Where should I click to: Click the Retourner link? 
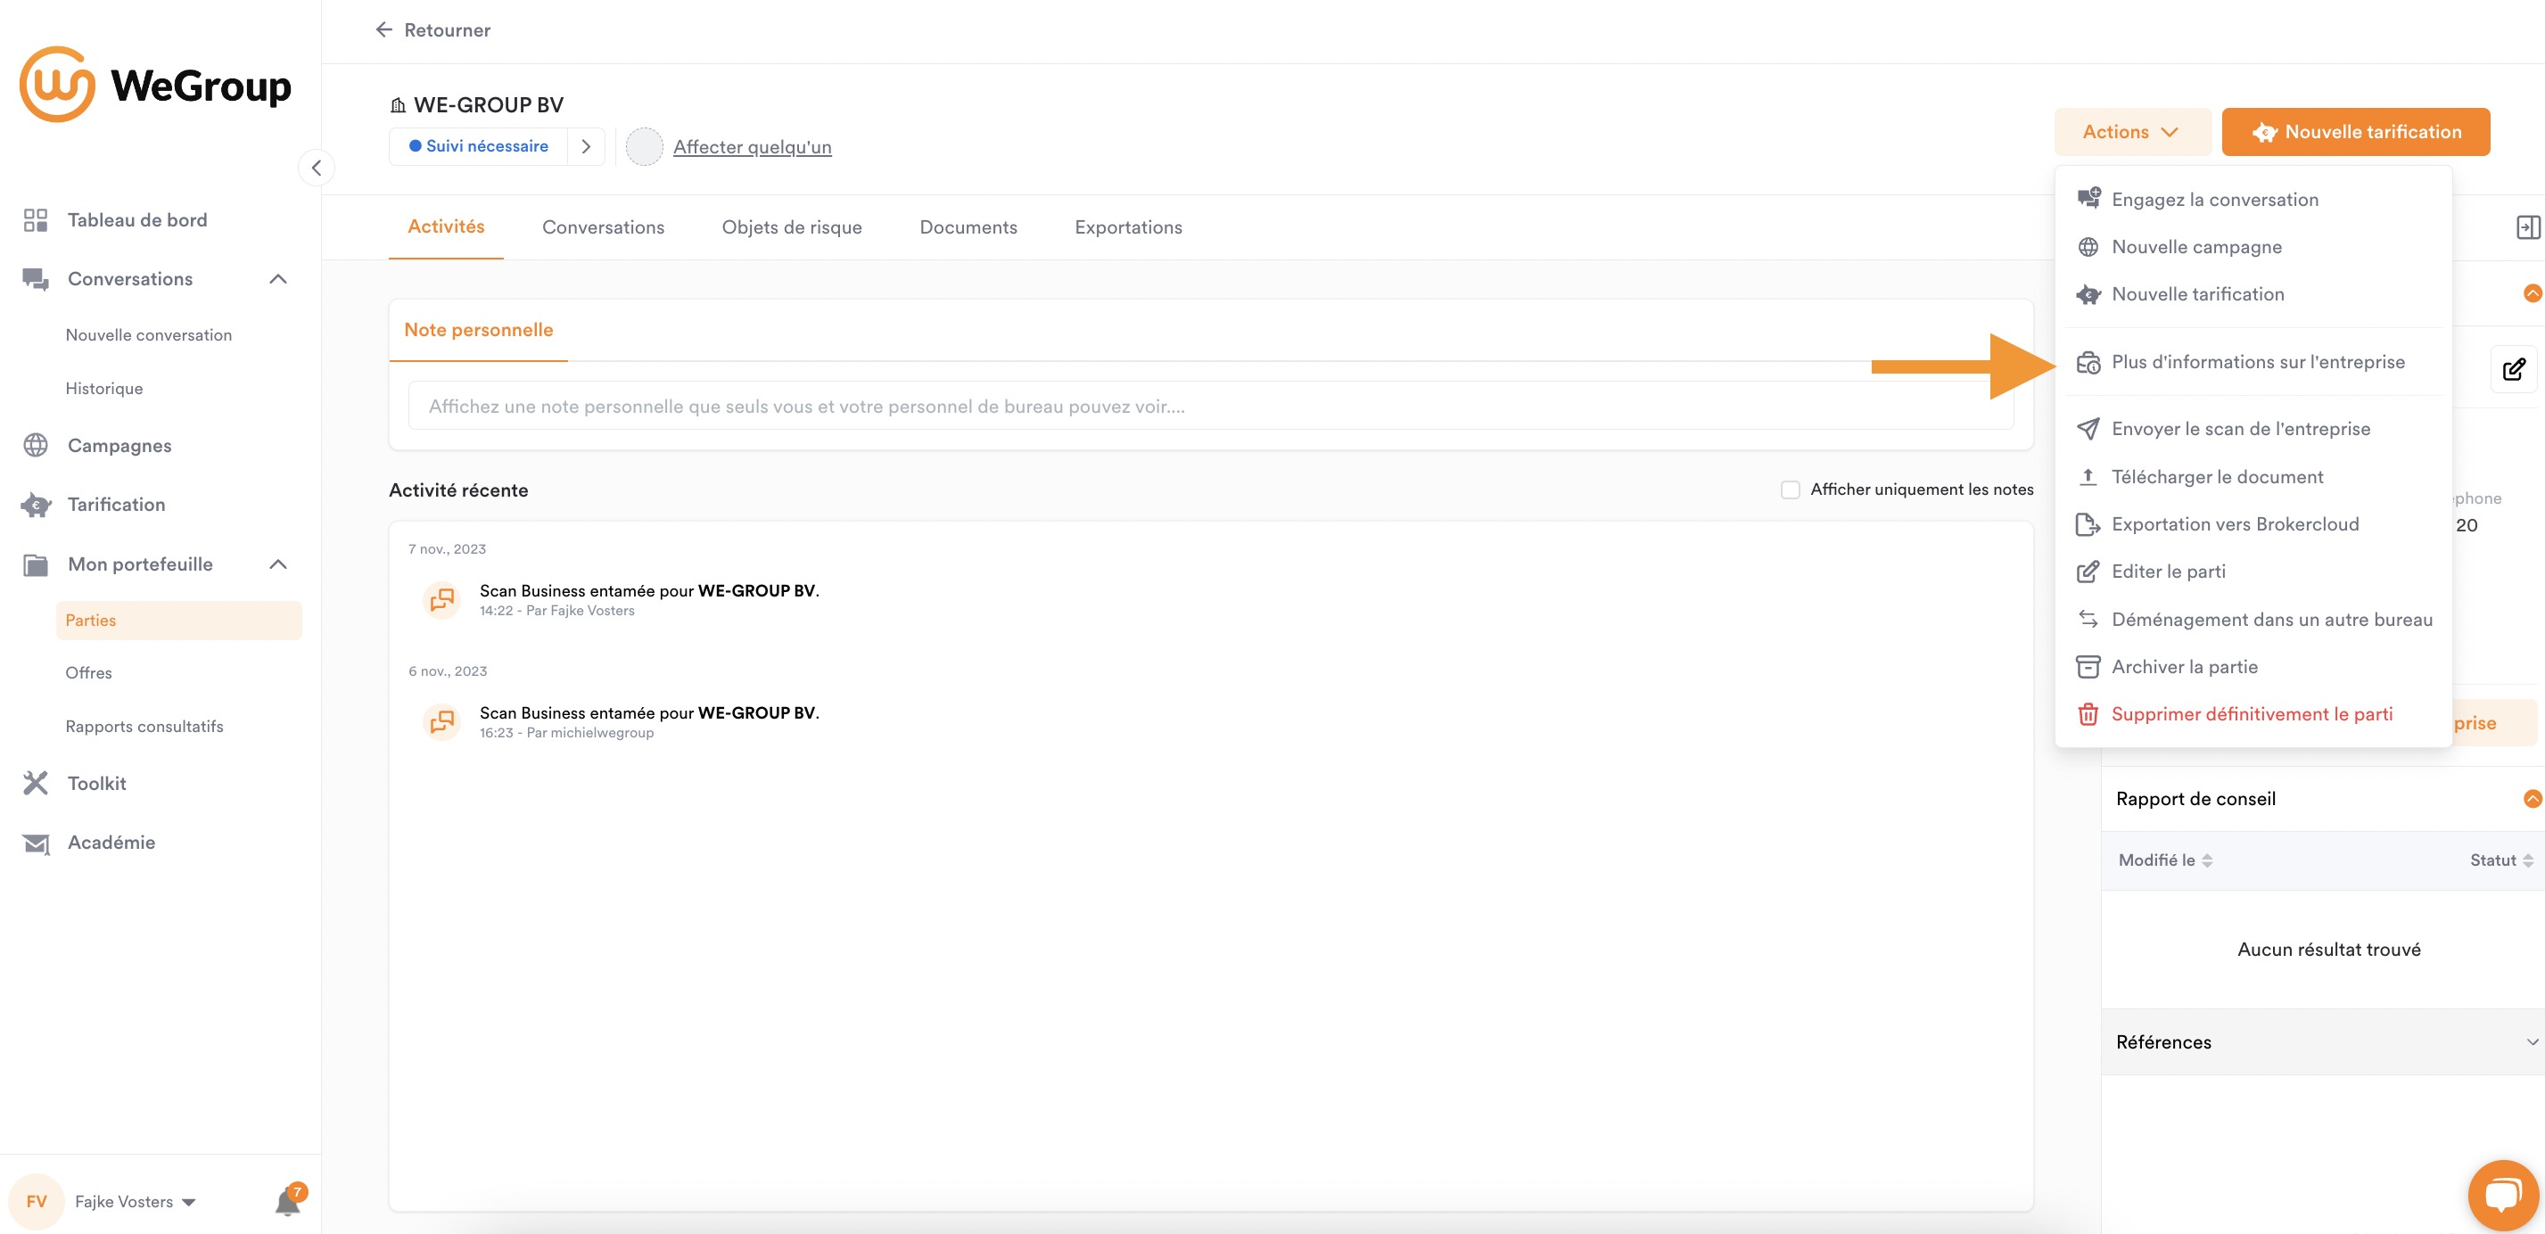pos(447,29)
